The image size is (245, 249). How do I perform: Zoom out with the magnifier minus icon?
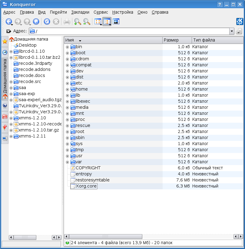[x=87, y=22]
